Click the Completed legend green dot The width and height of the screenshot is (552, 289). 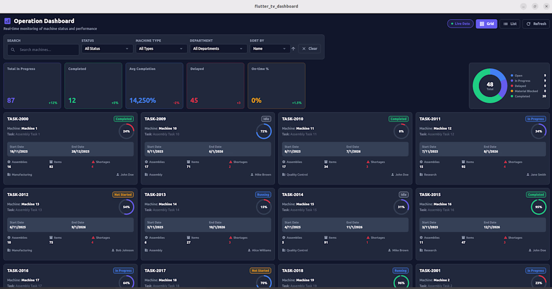[512, 96]
